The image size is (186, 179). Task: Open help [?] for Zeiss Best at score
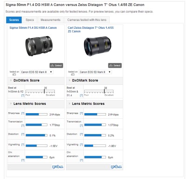click(81, 96)
